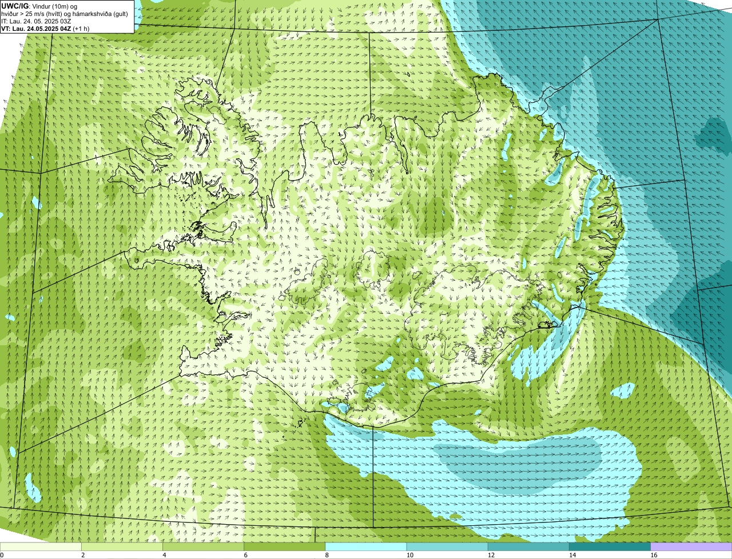Click the scale label '6'
Image resolution: width=732 pixels, height=559 pixels.
(246, 555)
